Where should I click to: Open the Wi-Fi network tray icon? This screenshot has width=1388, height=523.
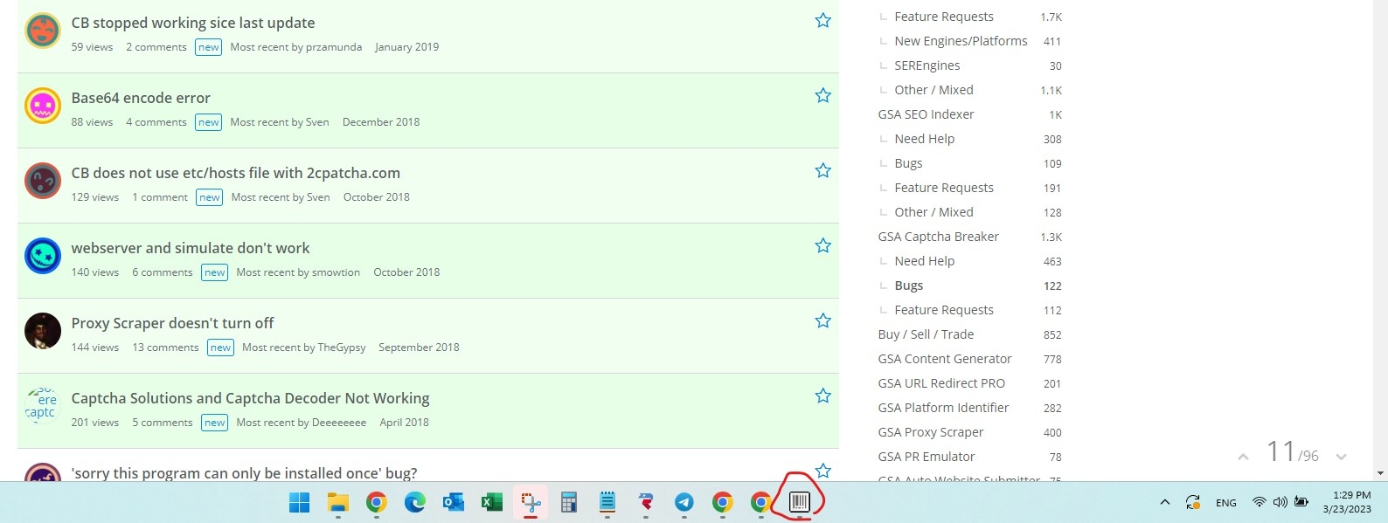(1259, 502)
